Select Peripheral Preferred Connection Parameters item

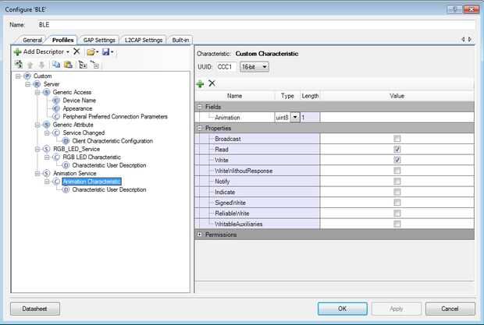tap(115, 116)
